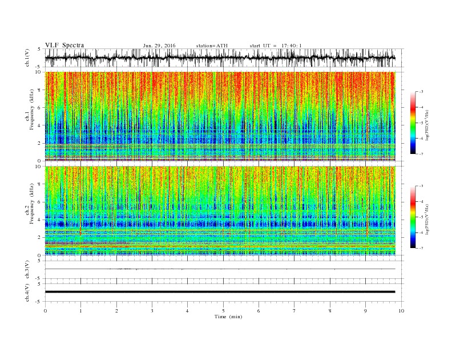The width and height of the screenshot is (452, 349).
Task: Click the thick black ch.4 trace
Action: click(220, 292)
